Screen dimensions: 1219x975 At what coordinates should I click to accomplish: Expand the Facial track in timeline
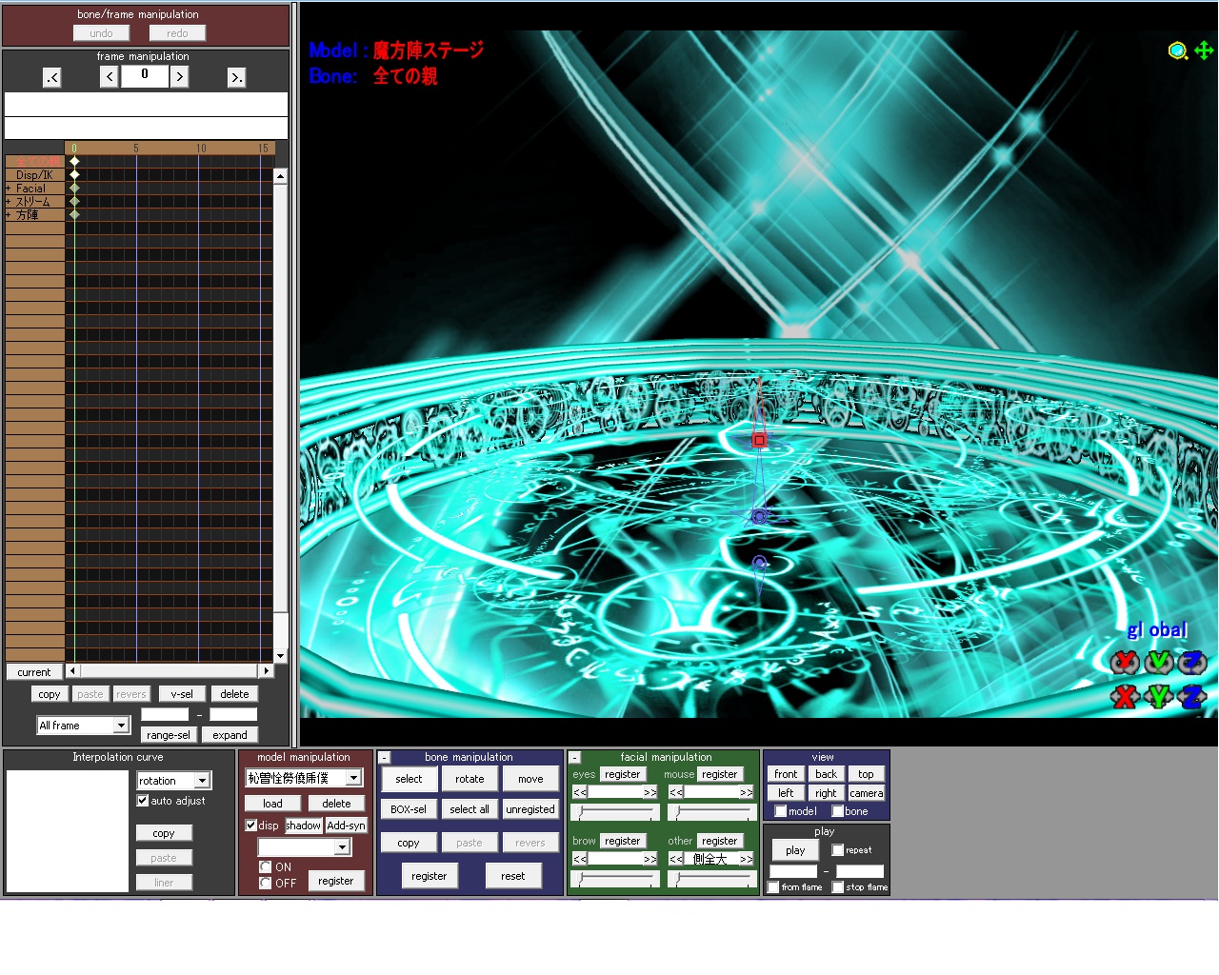(9, 189)
